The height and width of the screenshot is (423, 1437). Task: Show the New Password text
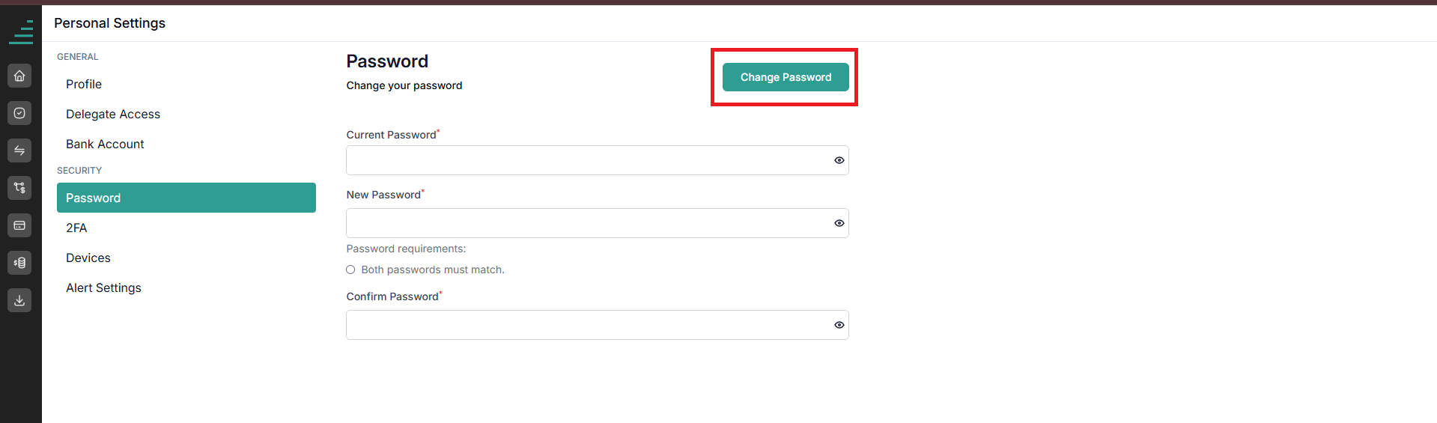[x=839, y=223]
